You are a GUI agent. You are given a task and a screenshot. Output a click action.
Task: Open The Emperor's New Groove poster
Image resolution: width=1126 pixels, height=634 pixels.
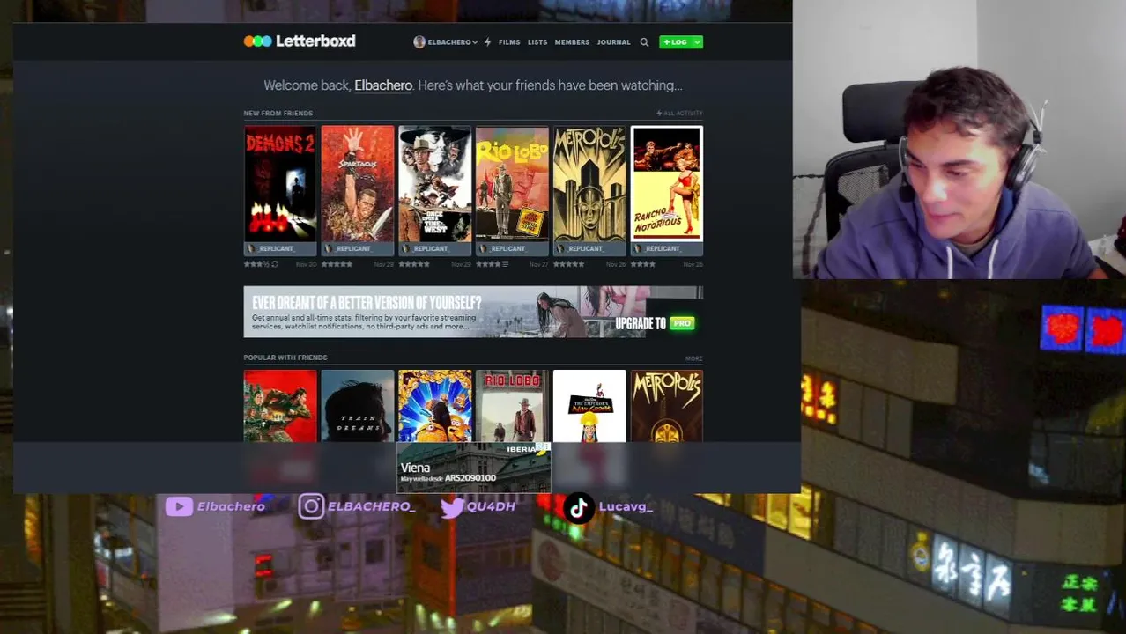pos(589,406)
